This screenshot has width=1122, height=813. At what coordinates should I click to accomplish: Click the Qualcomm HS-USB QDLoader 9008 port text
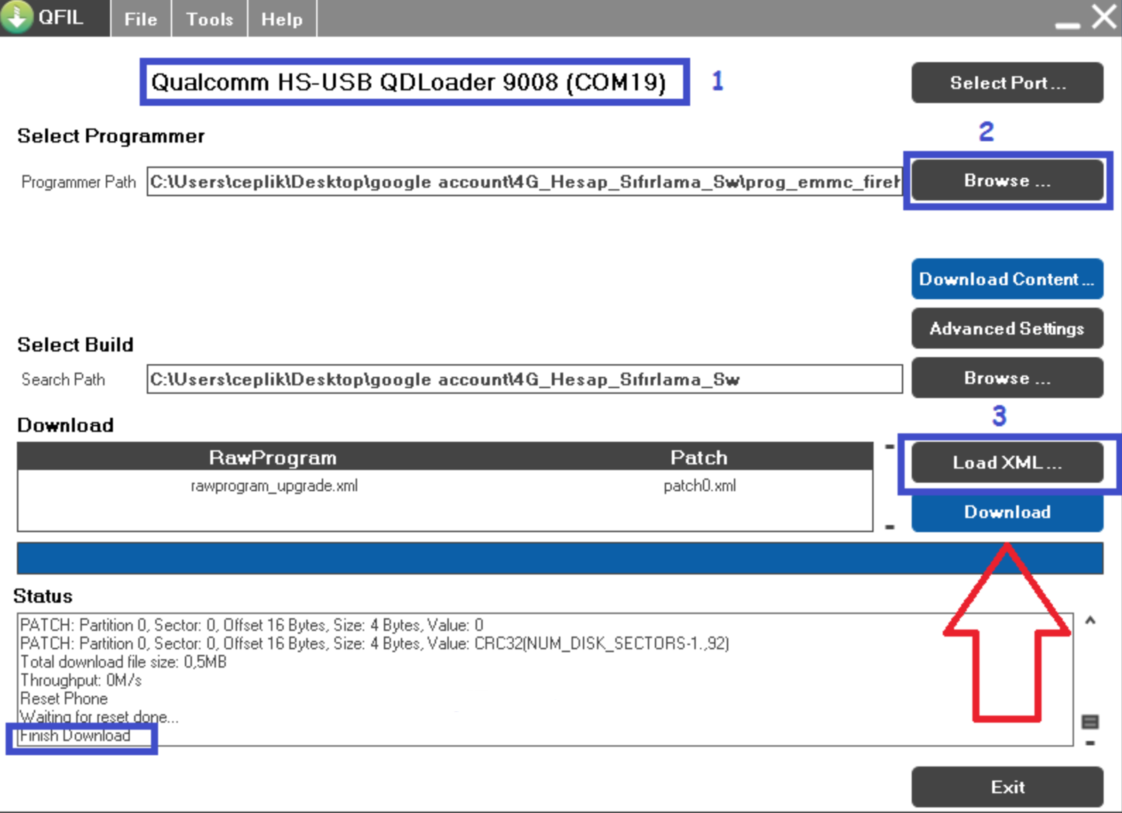click(409, 82)
